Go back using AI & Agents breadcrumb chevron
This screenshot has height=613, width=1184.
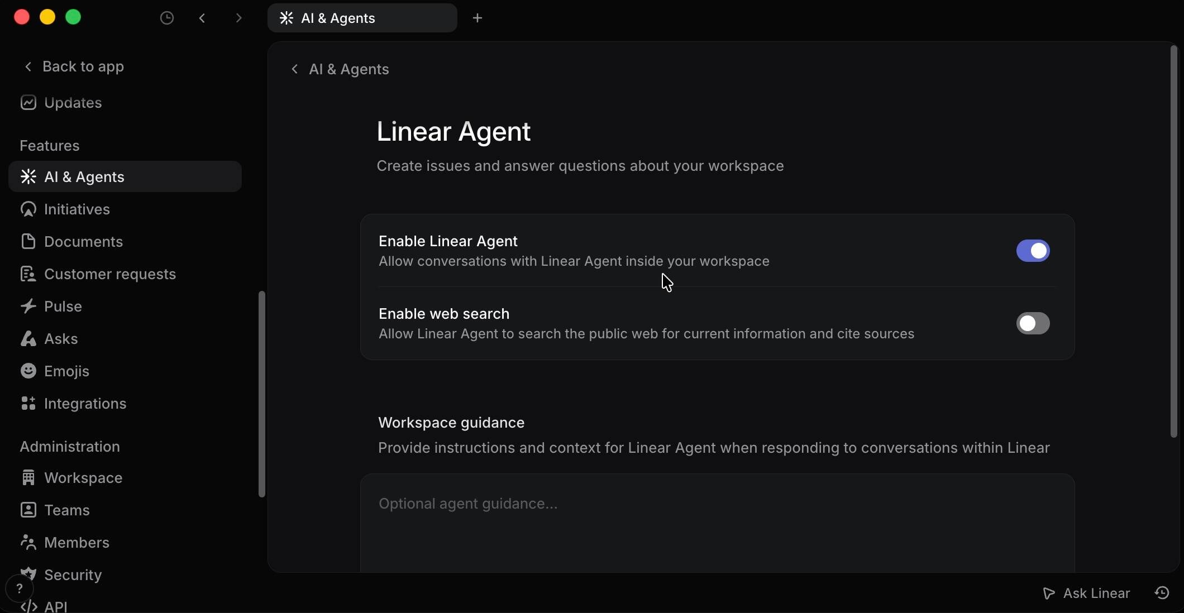point(294,69)
